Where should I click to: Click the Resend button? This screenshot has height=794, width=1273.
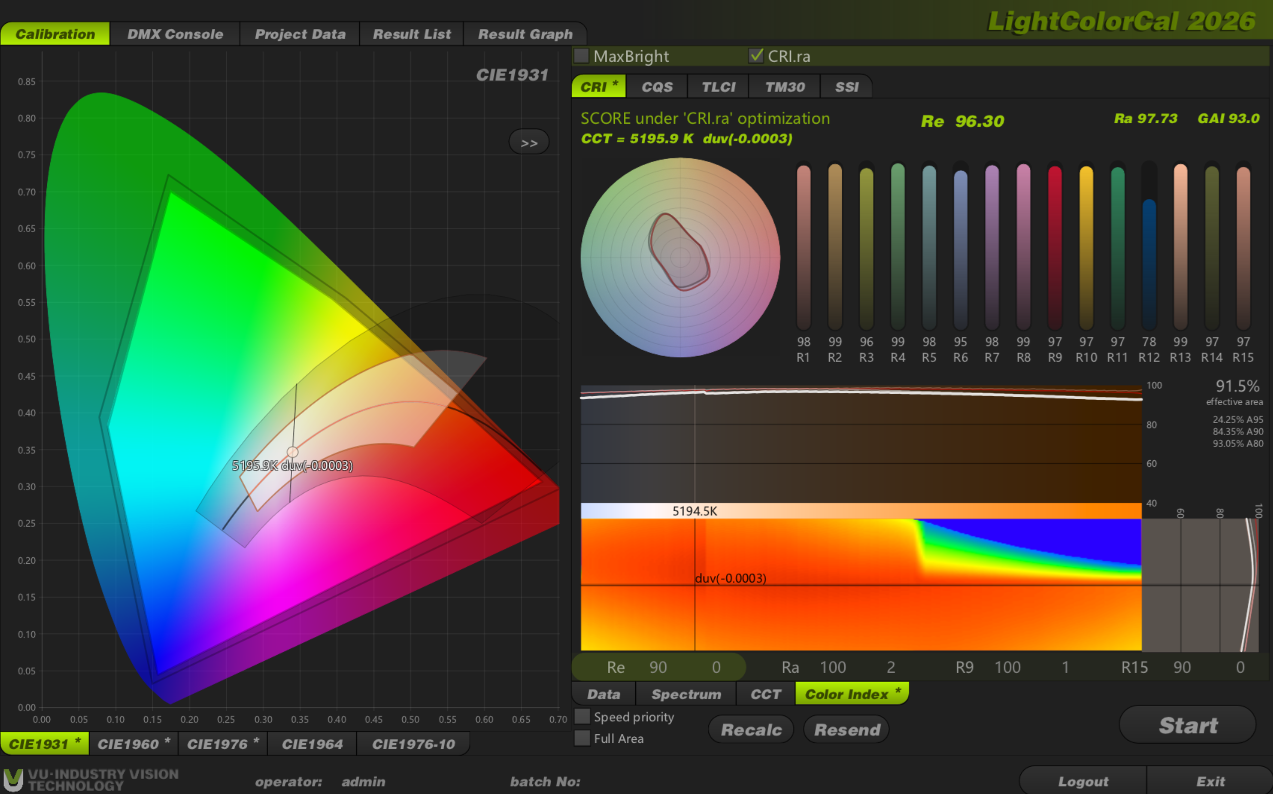point(846,729)
